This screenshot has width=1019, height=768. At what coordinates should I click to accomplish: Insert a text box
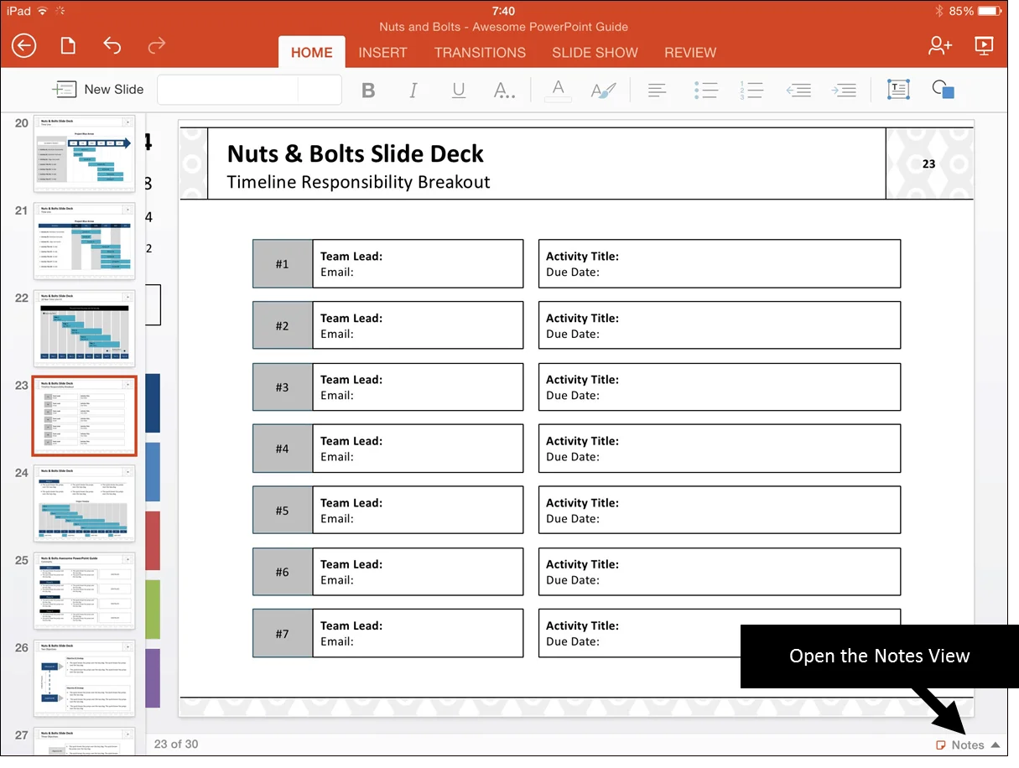tap(898, 90)
